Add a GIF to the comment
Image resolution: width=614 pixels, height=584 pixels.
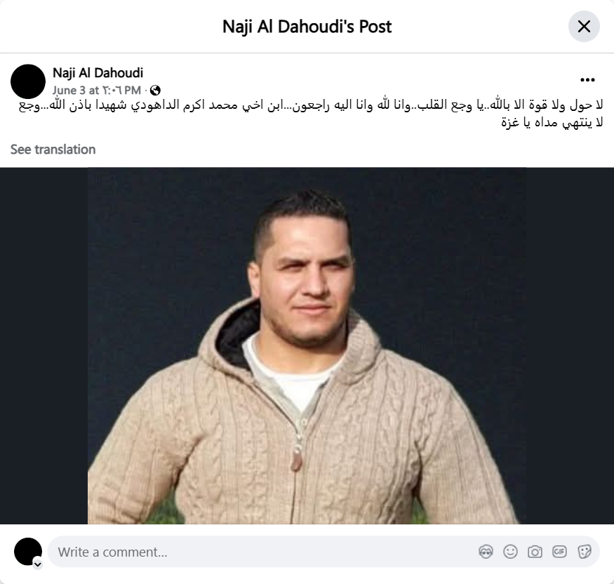[x=559, y=552]
